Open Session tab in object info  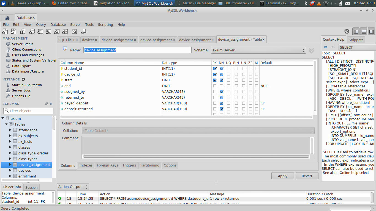click(31, 187)
